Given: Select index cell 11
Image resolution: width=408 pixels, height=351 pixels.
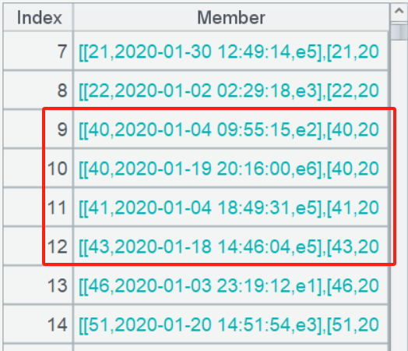Looking at the screenshot, I should click(x=38, y=207).
